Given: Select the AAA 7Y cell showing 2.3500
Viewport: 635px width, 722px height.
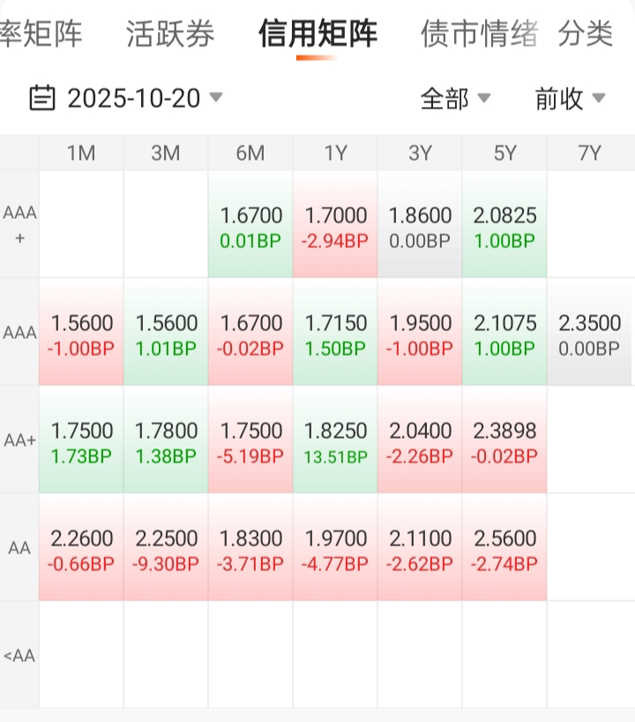Looking at the screenshot, I should (589, 334).
